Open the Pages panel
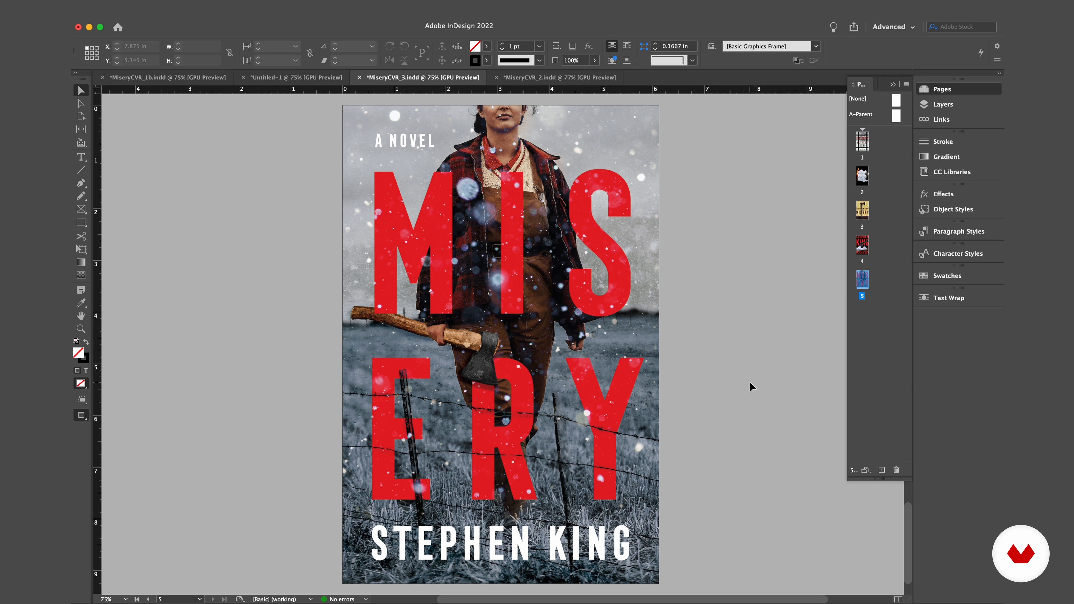This screenshot has height=604, width=1074. tap(958, 89)
